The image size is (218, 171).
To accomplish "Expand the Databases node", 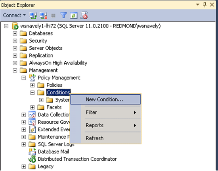I will 15,33.
